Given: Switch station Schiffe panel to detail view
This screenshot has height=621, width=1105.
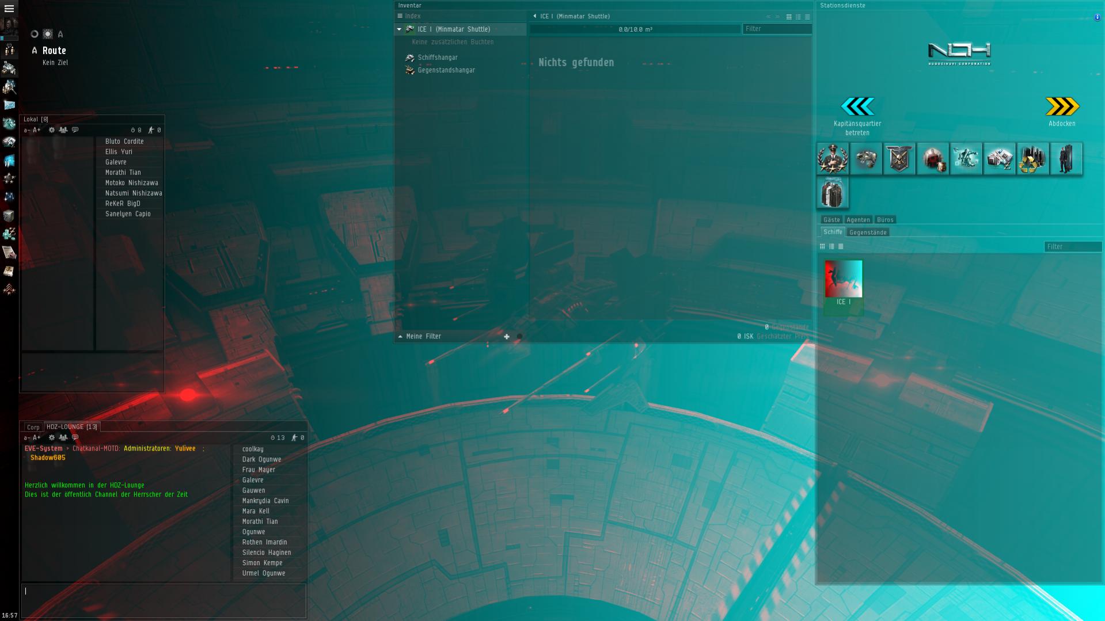Looking at the screenshot, I should point(831,246).
